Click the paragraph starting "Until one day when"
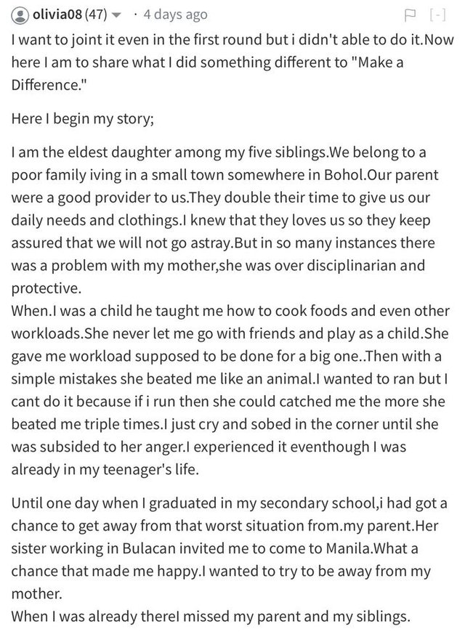This screenshot has height=634, width=465. tap(229, 548)
